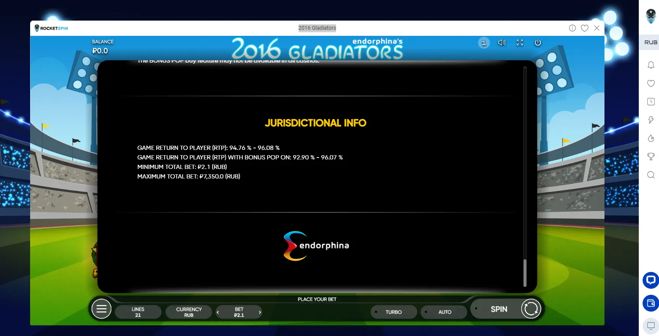Click the in-game power exit icon
The width and height of the screenshot is (659, 336).
pyautogui.click(x=538, y=43)
